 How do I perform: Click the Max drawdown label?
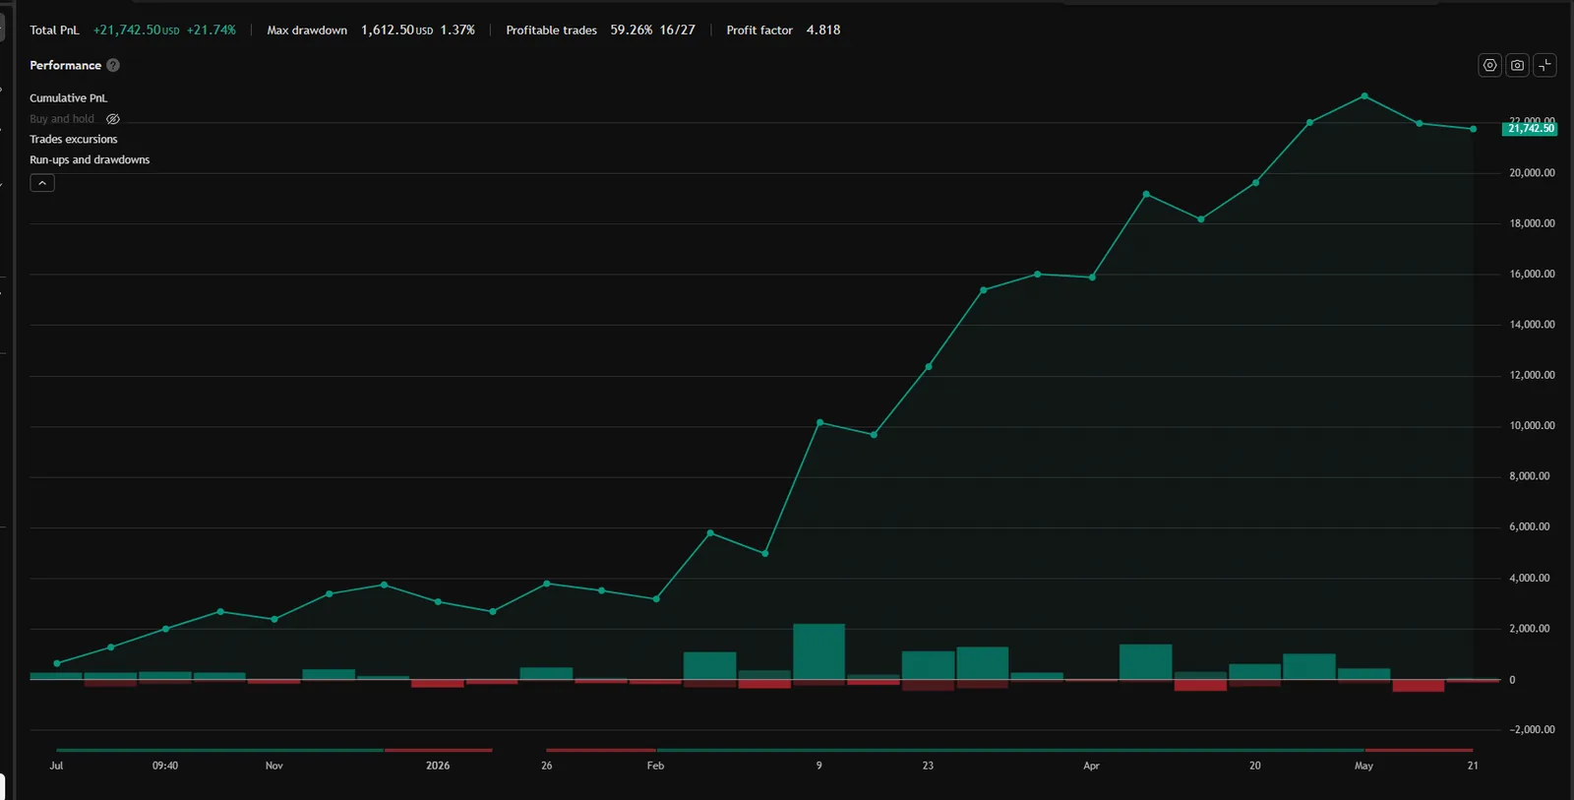pos(307,31)
